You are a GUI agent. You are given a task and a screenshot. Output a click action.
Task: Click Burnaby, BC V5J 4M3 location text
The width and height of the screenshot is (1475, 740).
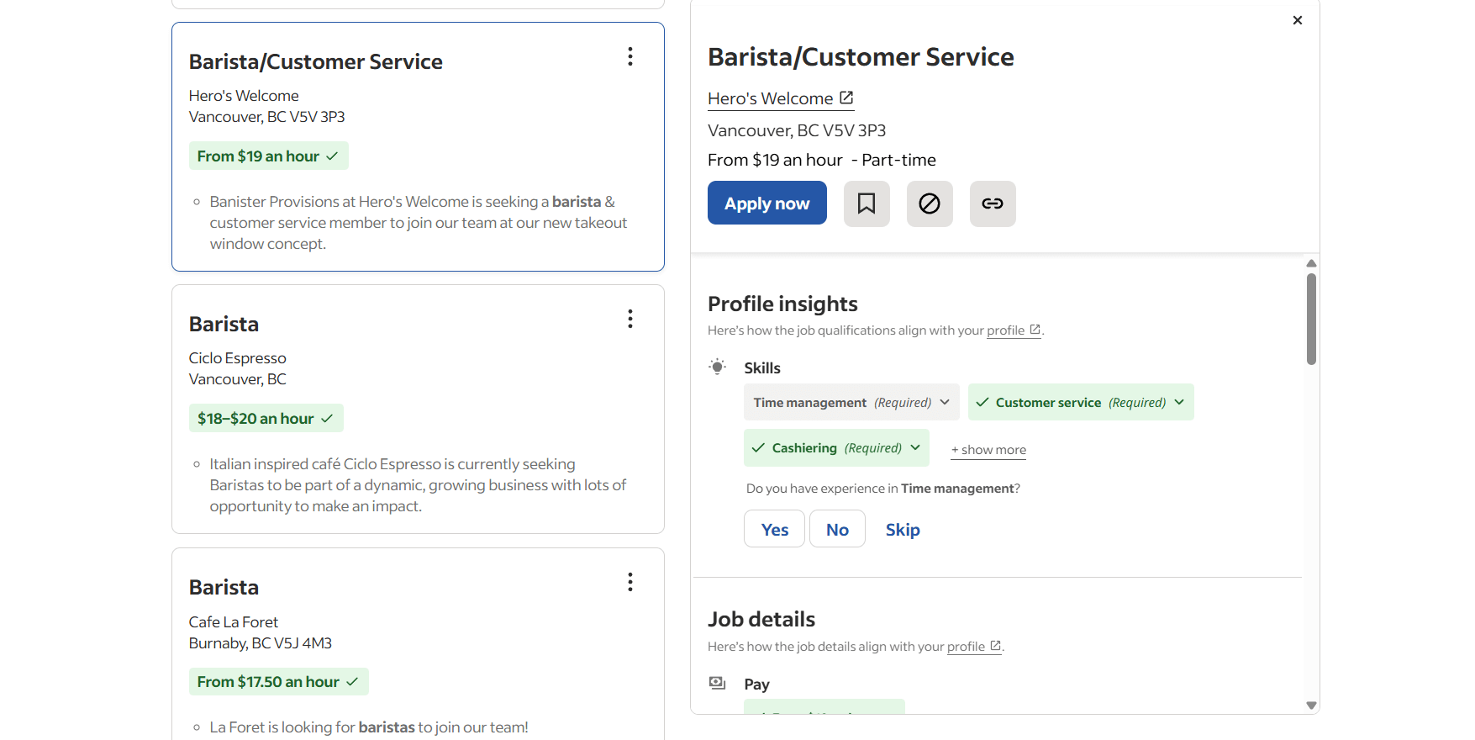click(261, 643)
